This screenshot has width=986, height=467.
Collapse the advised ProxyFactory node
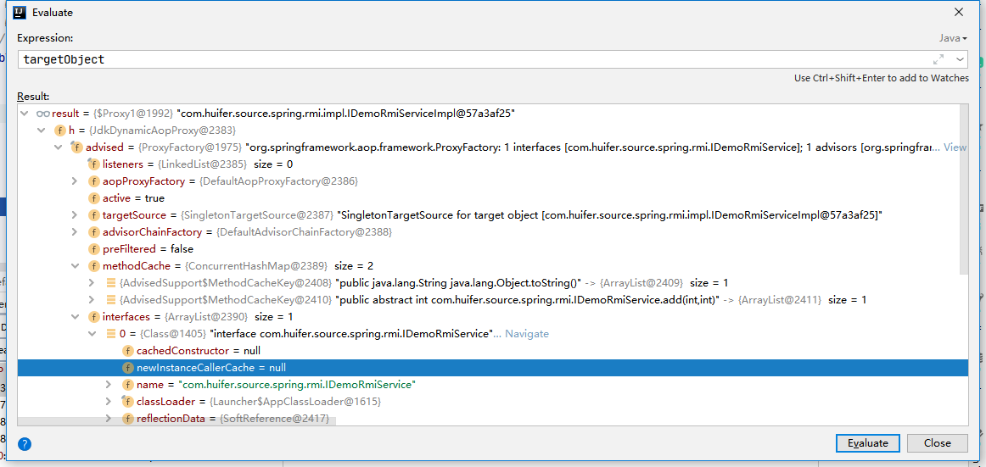(59, 147)
